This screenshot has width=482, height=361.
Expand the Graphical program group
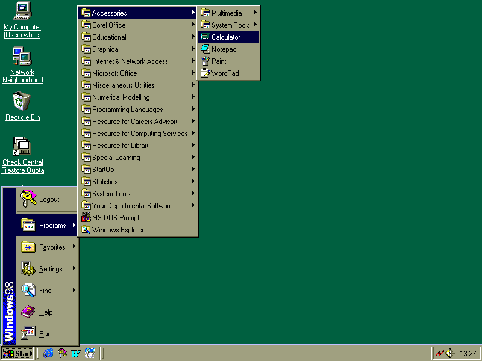point(138,49)
